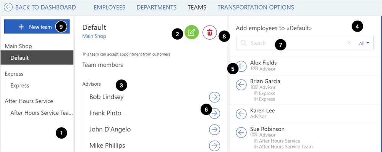This screenshot has height=152, width=382.
Task: Add Karen Lee using left arrow icon
Action: pyautogui.click(x=241, y=114)
